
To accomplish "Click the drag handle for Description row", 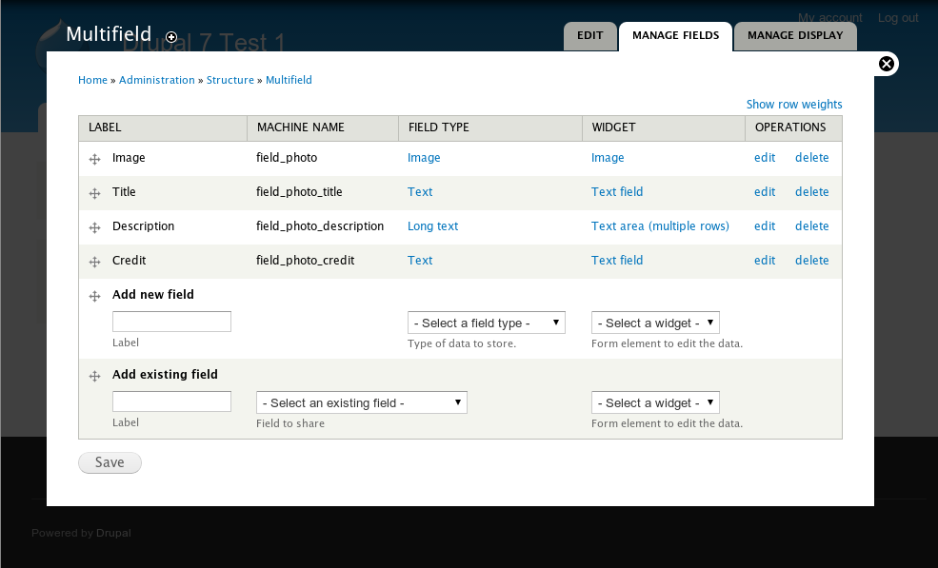I will point(94,227).
